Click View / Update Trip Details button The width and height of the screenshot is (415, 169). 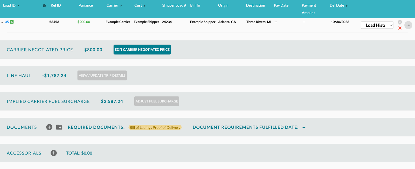[x=102, y=75]
